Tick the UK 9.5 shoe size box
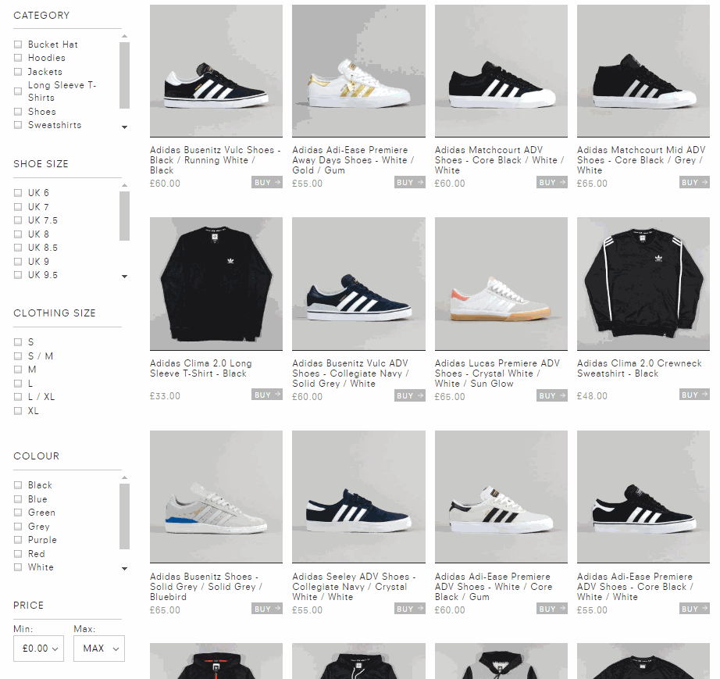The height and width of the screenshot is (679, 720). click(x=18, y=275)
